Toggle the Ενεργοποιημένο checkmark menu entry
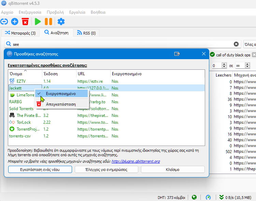 (61, 94)
